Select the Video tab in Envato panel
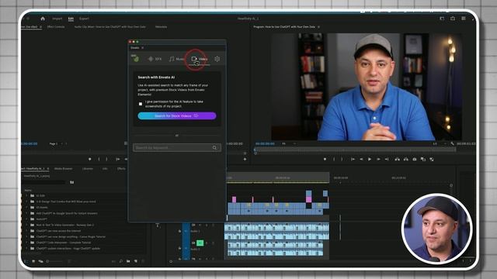 click(x=200, y=59)
